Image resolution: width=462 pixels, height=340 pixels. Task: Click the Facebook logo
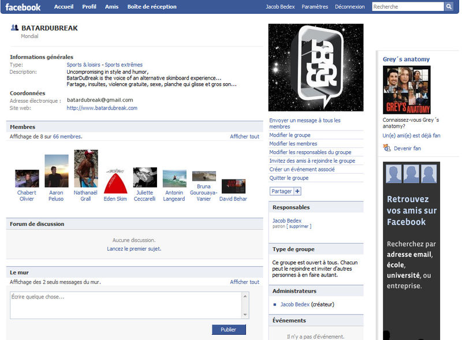23,7
